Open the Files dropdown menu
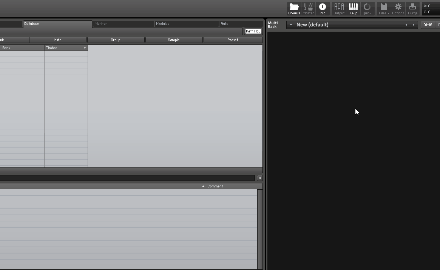The width and height of the screenshot is (440, 270). pyautogui.click(x=383, y=8)
